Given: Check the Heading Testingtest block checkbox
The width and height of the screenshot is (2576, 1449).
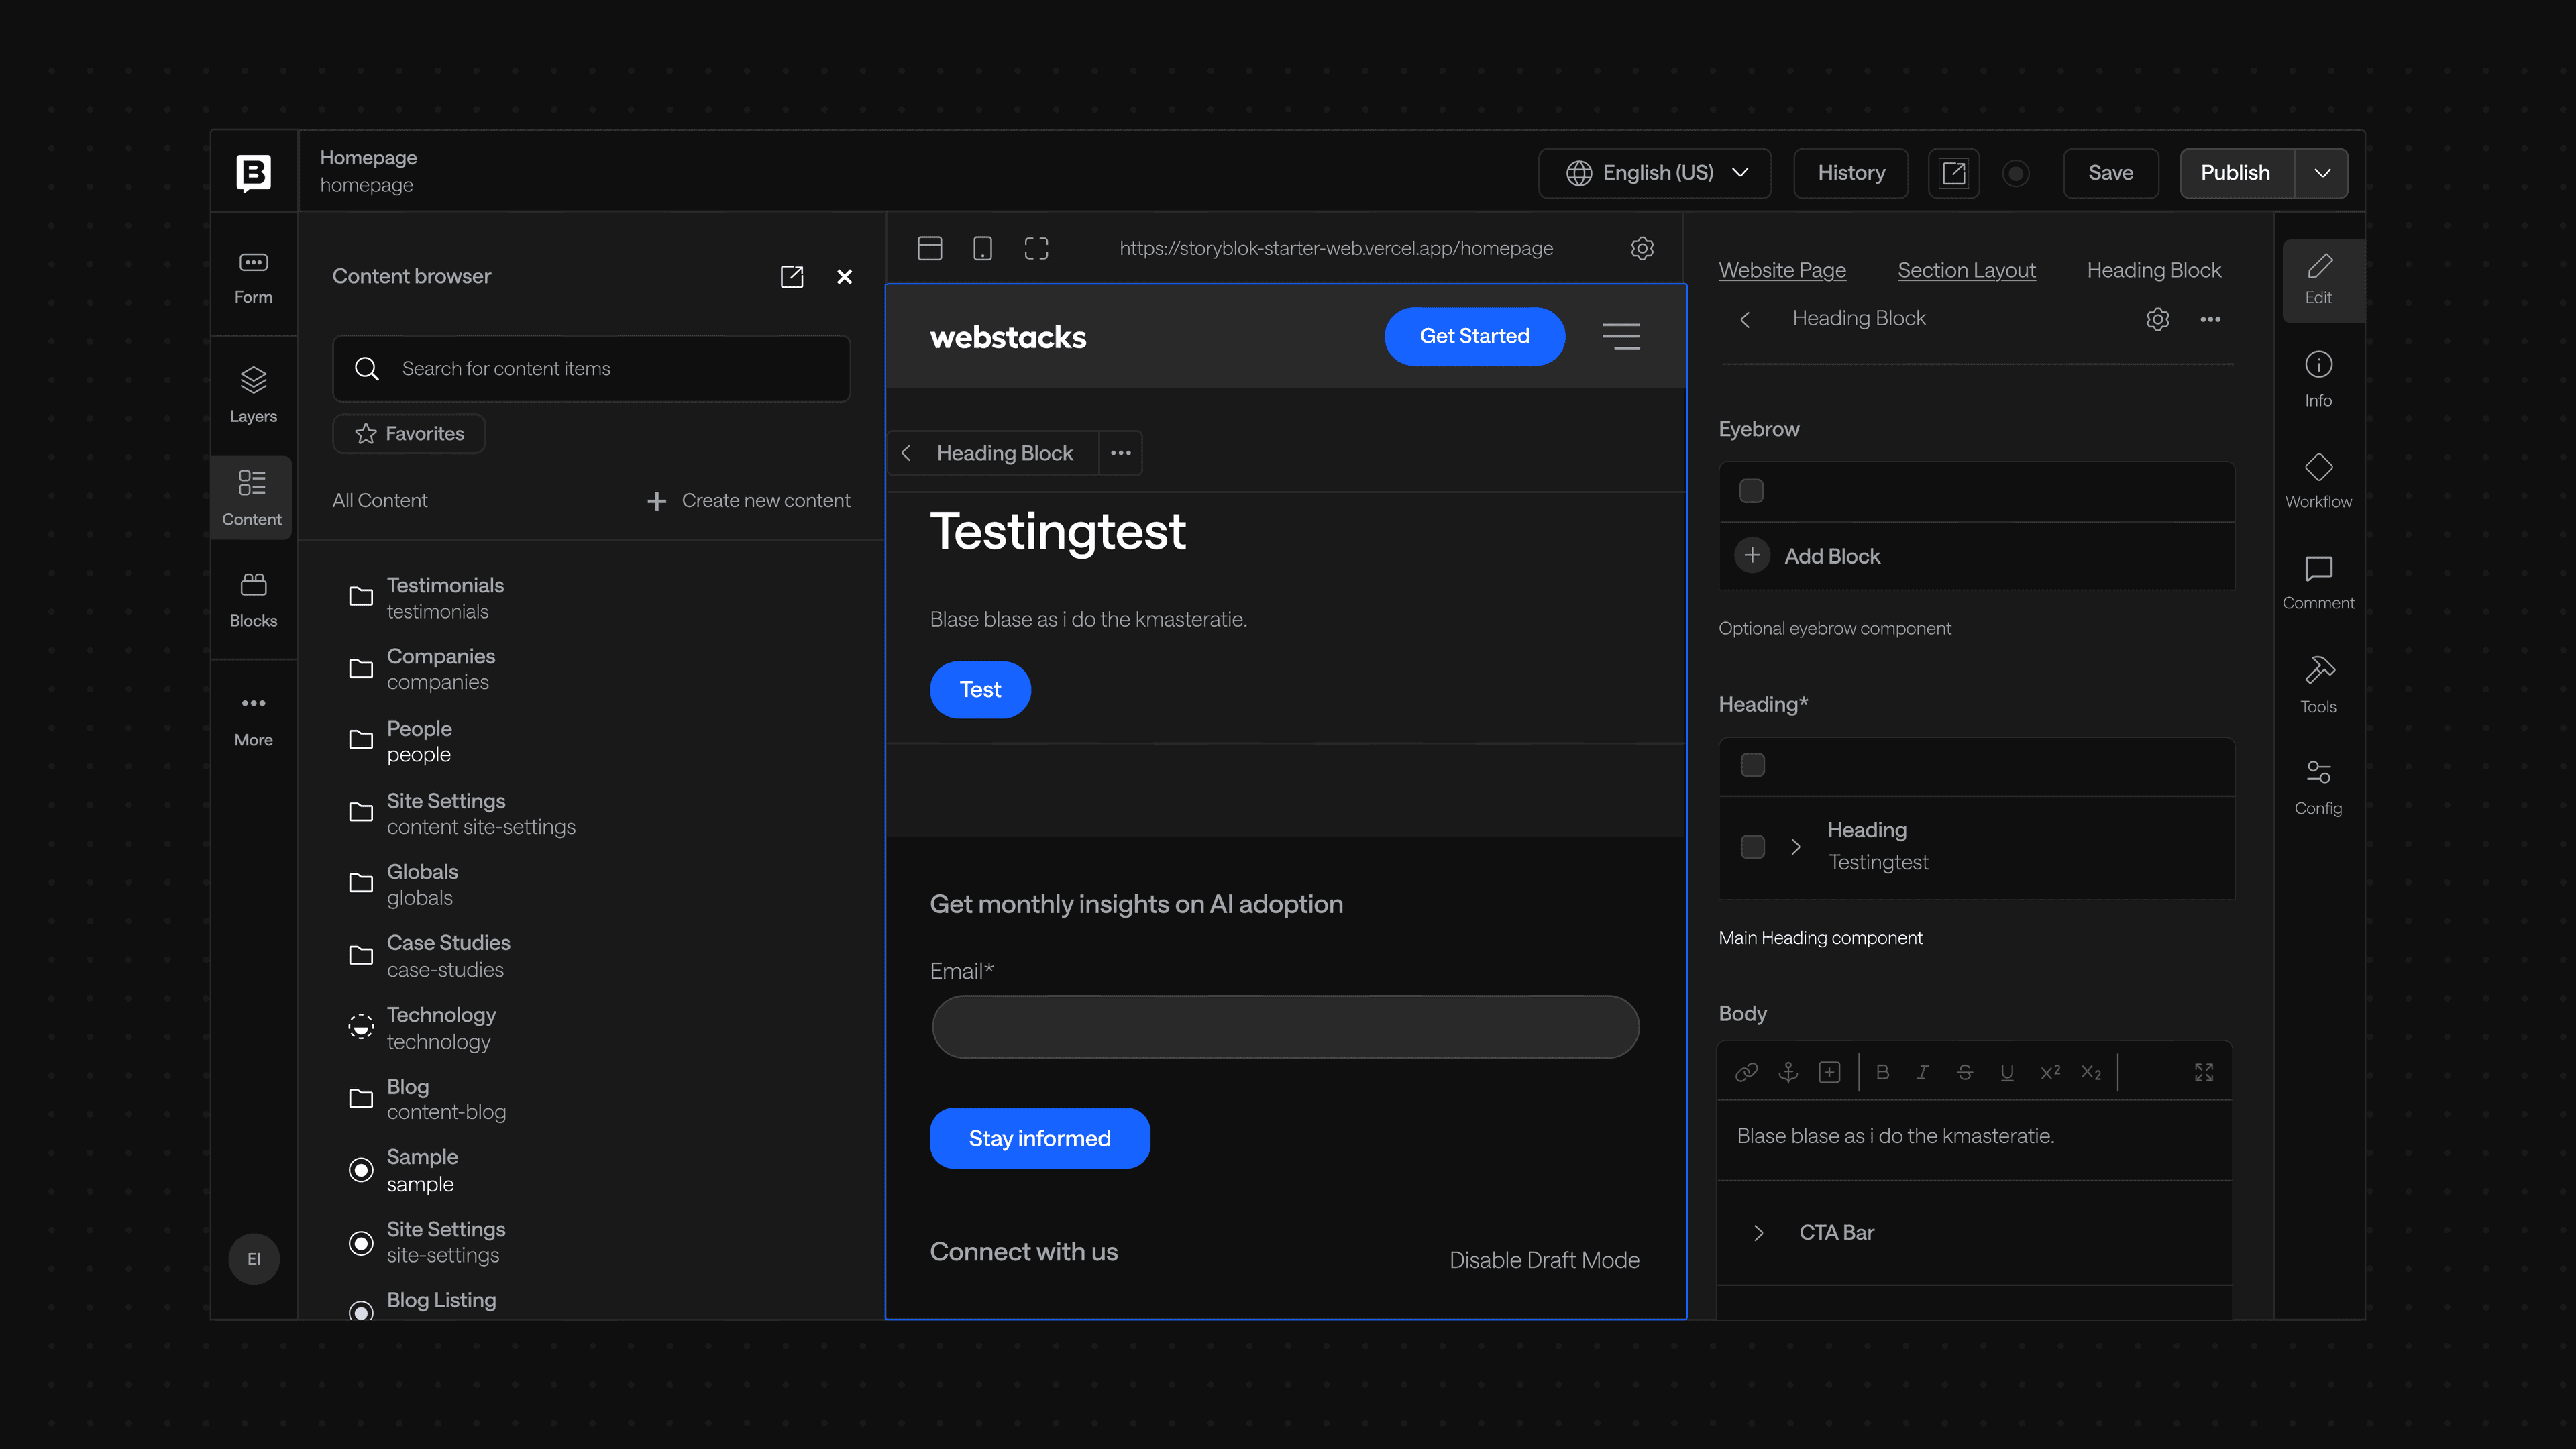Looking at the screenshot, I should (1752, 847).
